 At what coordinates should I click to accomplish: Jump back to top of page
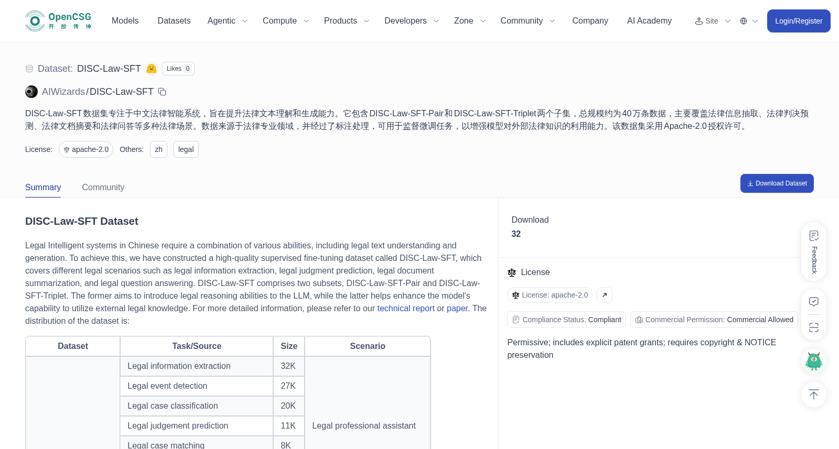point(814,395)
